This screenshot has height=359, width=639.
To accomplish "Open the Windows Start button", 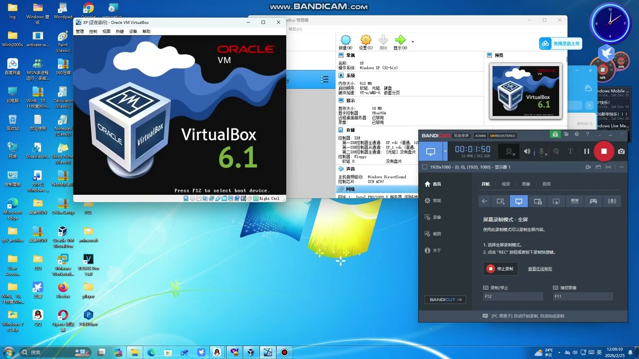I will point(8,352).
